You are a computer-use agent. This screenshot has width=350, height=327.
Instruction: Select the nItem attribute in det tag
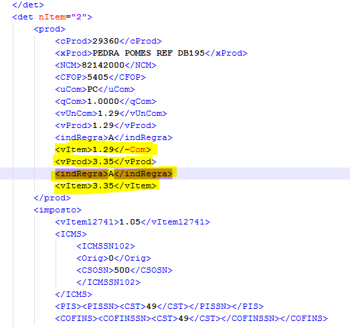52,17
